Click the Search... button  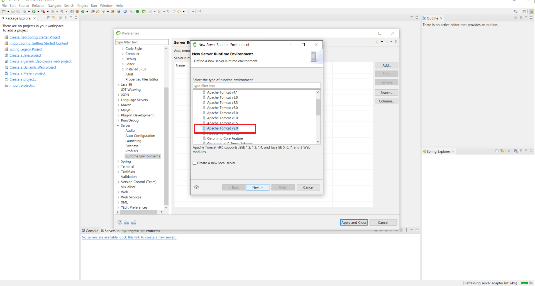(387, 93)
